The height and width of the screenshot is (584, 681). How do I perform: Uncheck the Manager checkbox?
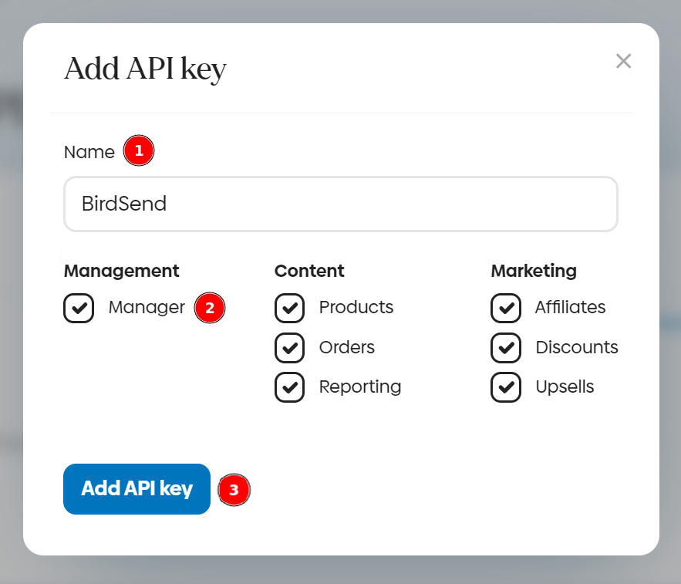pos(79,308)
